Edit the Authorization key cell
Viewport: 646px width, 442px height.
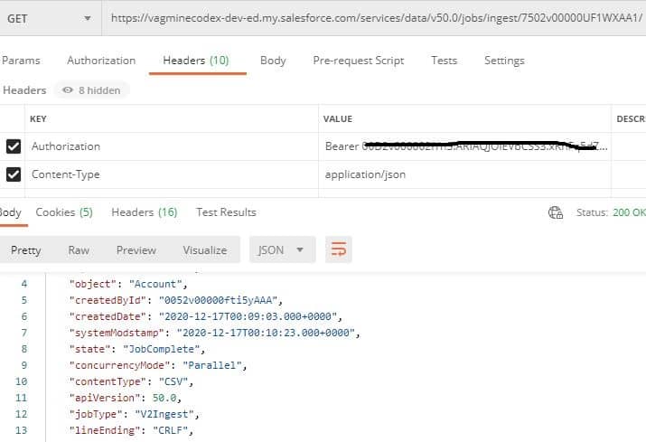coord(172,146)
